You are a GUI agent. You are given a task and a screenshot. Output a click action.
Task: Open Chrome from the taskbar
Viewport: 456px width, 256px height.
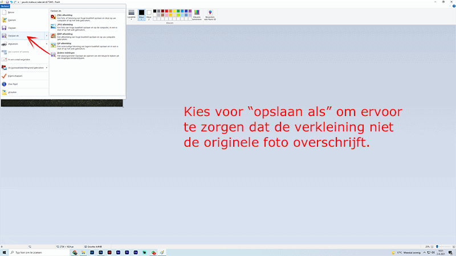[75, 253]
